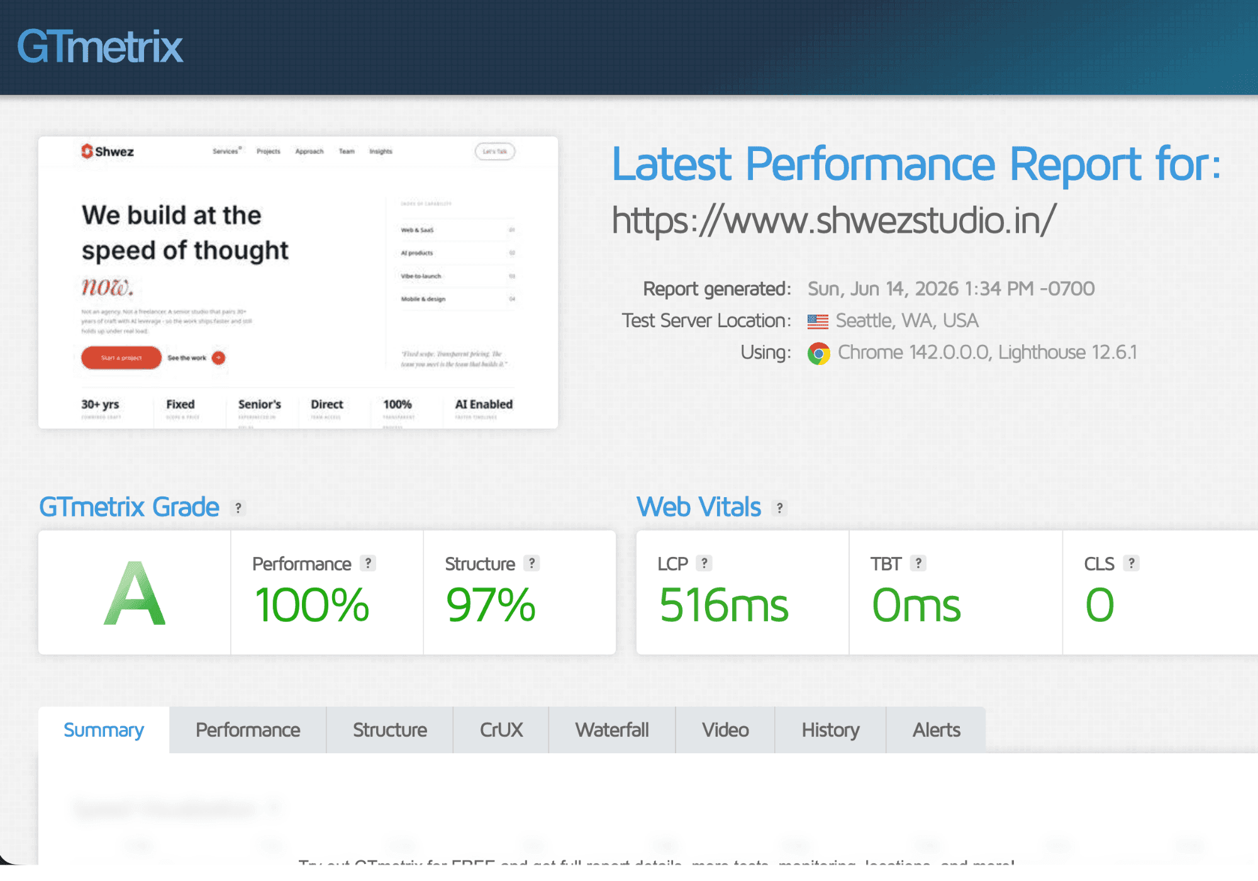Image resolution: width=1258 pixels, height=881 pixels.
Task: Open the CrUX tab
Action: 501,730
